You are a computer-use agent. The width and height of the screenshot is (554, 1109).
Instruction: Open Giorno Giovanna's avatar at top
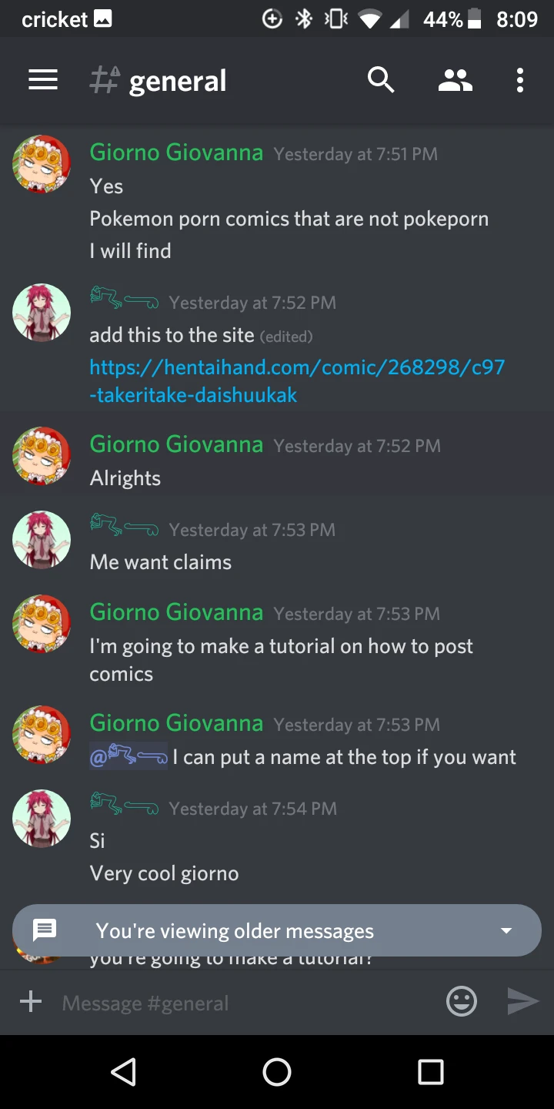click(42, 164)
